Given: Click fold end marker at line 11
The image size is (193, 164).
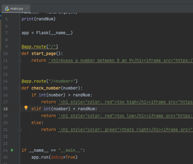Looking at the screenshot, I should point(20,60).
